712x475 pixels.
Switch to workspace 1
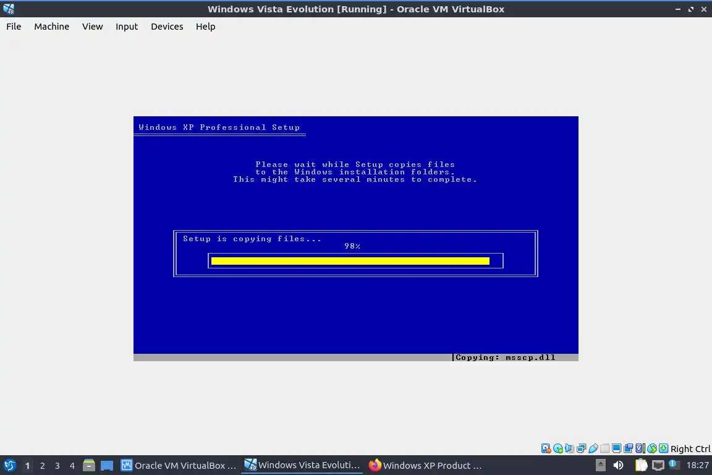tap(27, 466)
